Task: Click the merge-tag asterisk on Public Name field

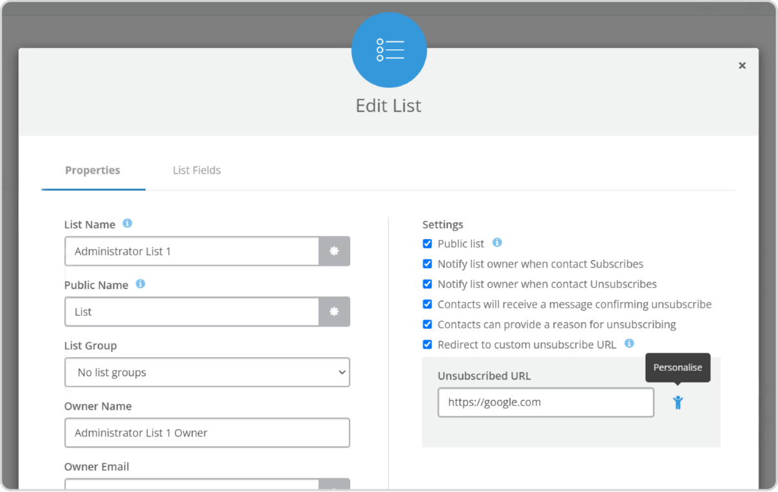Action: 335,311
